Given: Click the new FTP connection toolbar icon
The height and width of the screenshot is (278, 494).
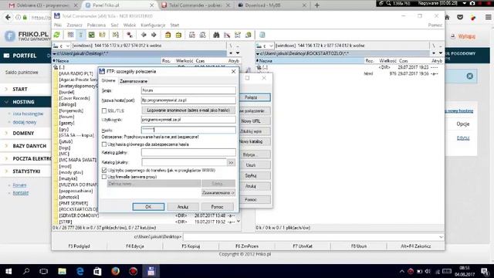Looking at the screenshot, I should [202, 35].
